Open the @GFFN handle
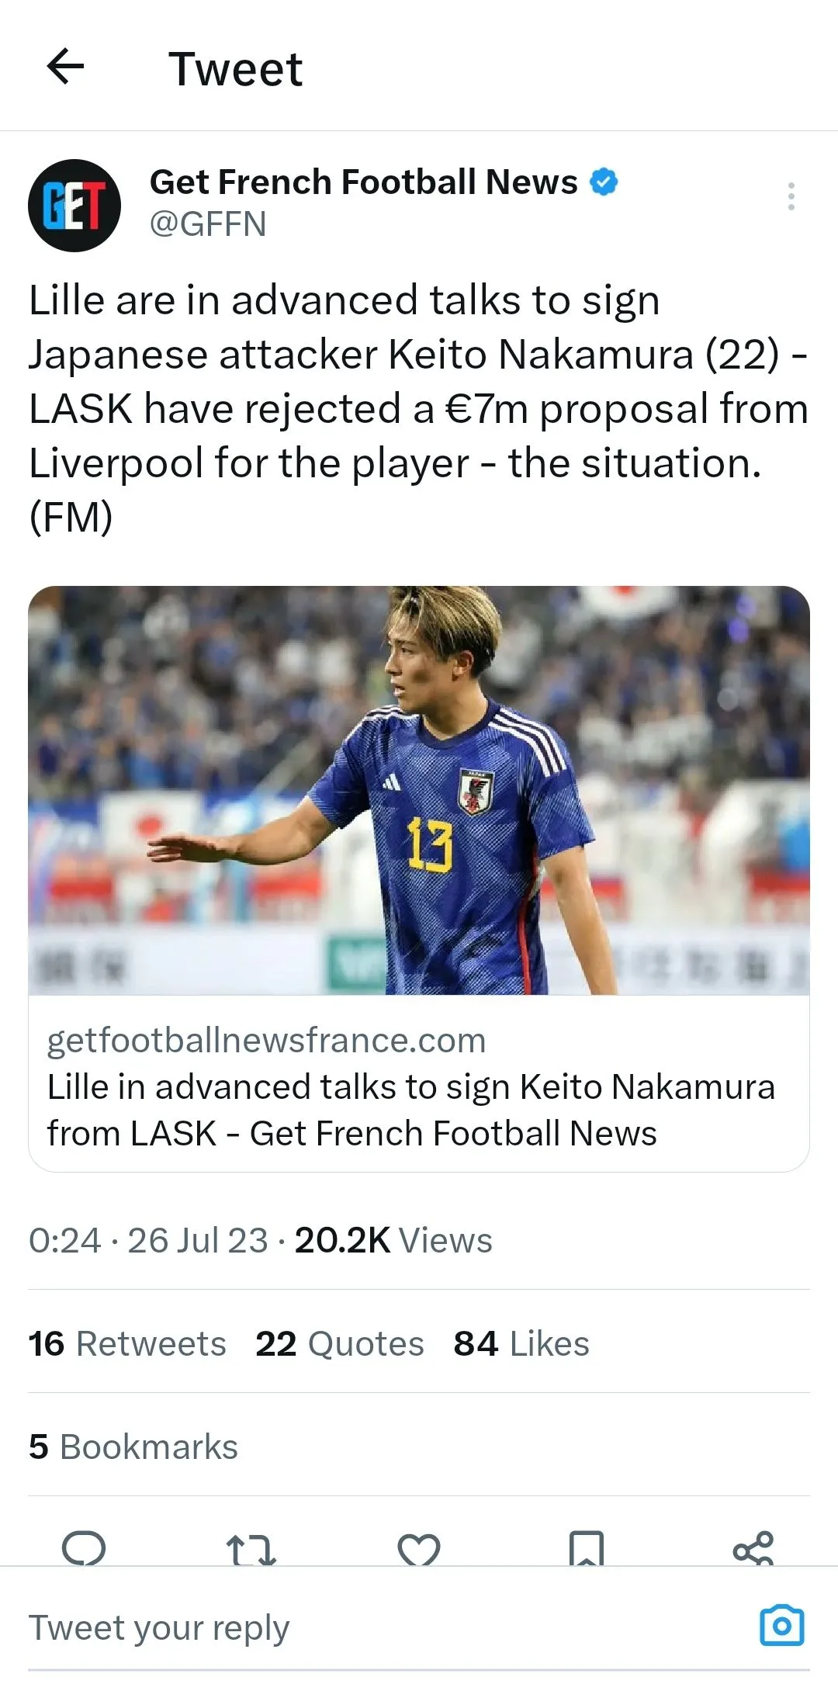The image size is (838, 1684). coord(208,224)
